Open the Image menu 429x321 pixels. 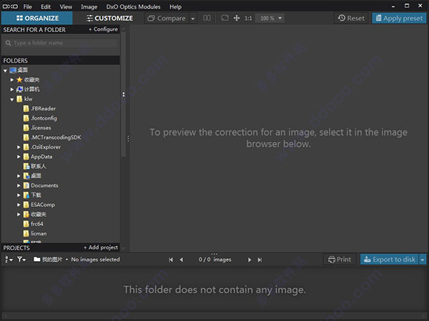point(89,6)
